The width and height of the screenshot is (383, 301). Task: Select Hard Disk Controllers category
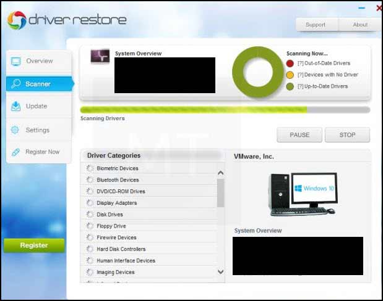click(149, 249)
